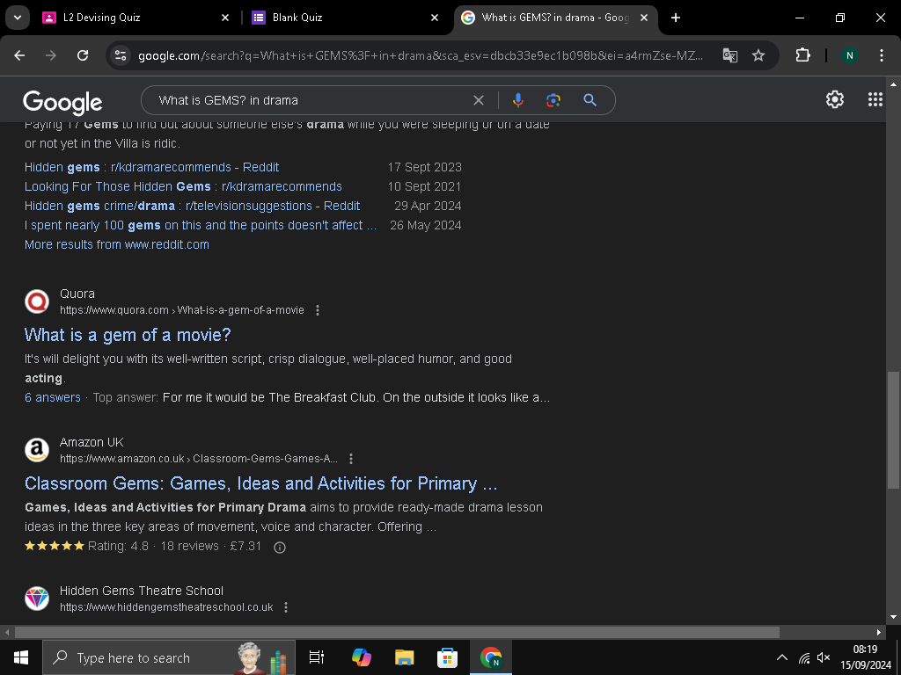Click the scroll down arrow of page
Screen dimensions: 901x675
[893, 617]
